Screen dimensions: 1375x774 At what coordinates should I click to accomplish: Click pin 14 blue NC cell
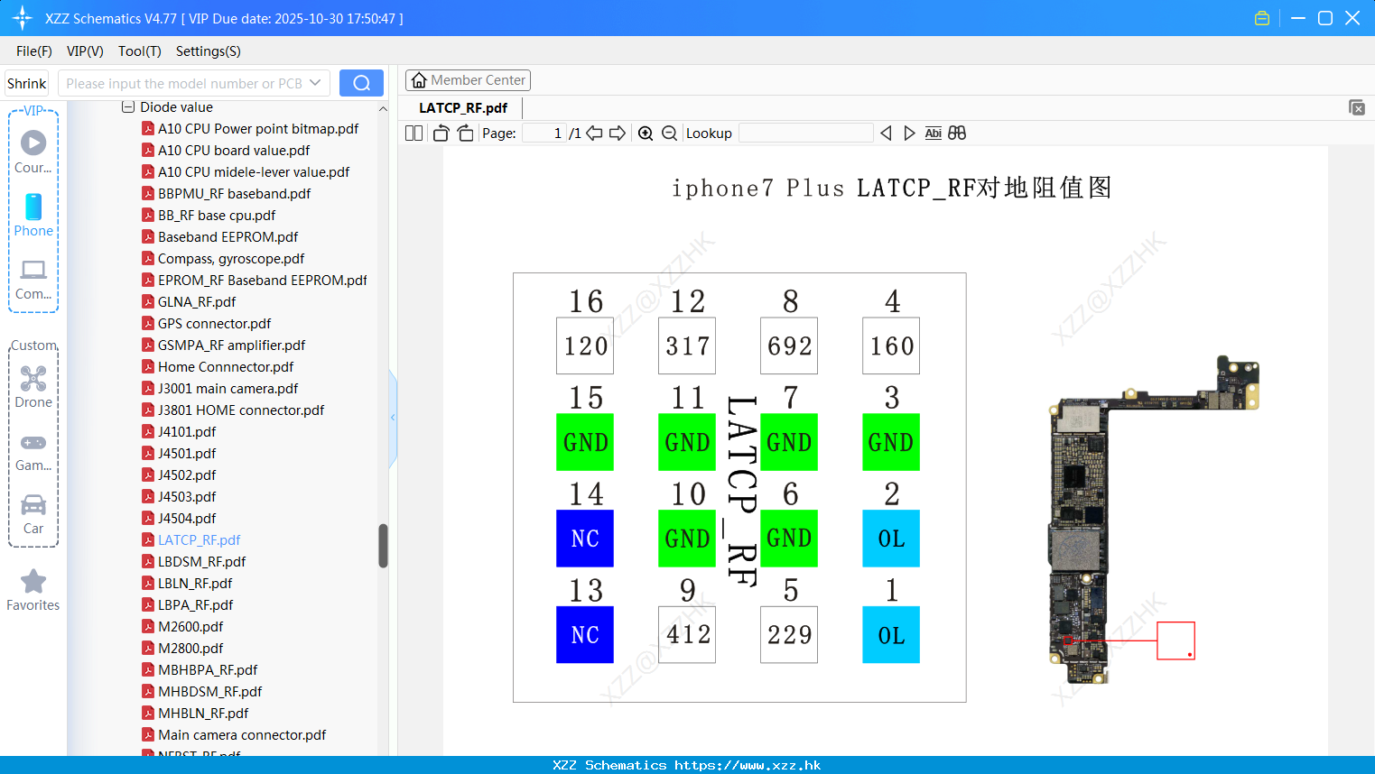(x=585, y=539)
